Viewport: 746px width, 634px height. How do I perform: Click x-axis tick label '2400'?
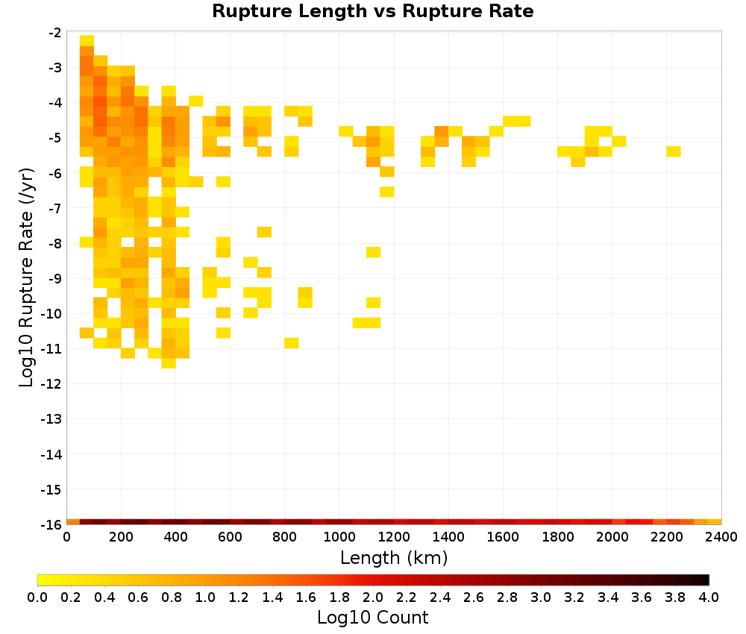[x=721, y=538]
